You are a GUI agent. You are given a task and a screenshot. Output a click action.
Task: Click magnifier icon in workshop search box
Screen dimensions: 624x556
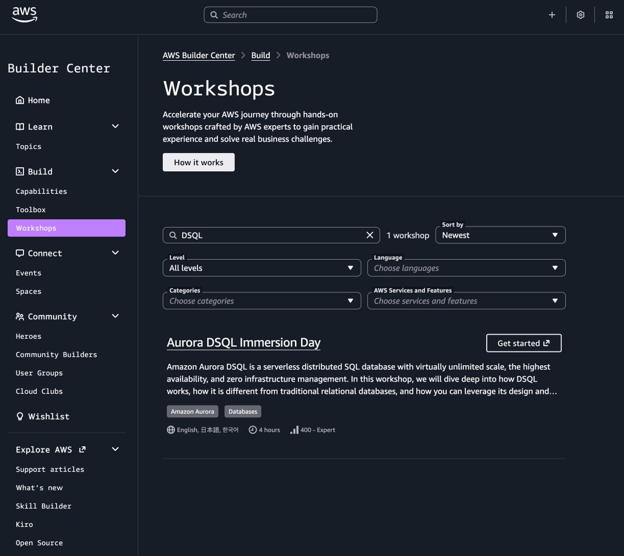pos(173,235)
